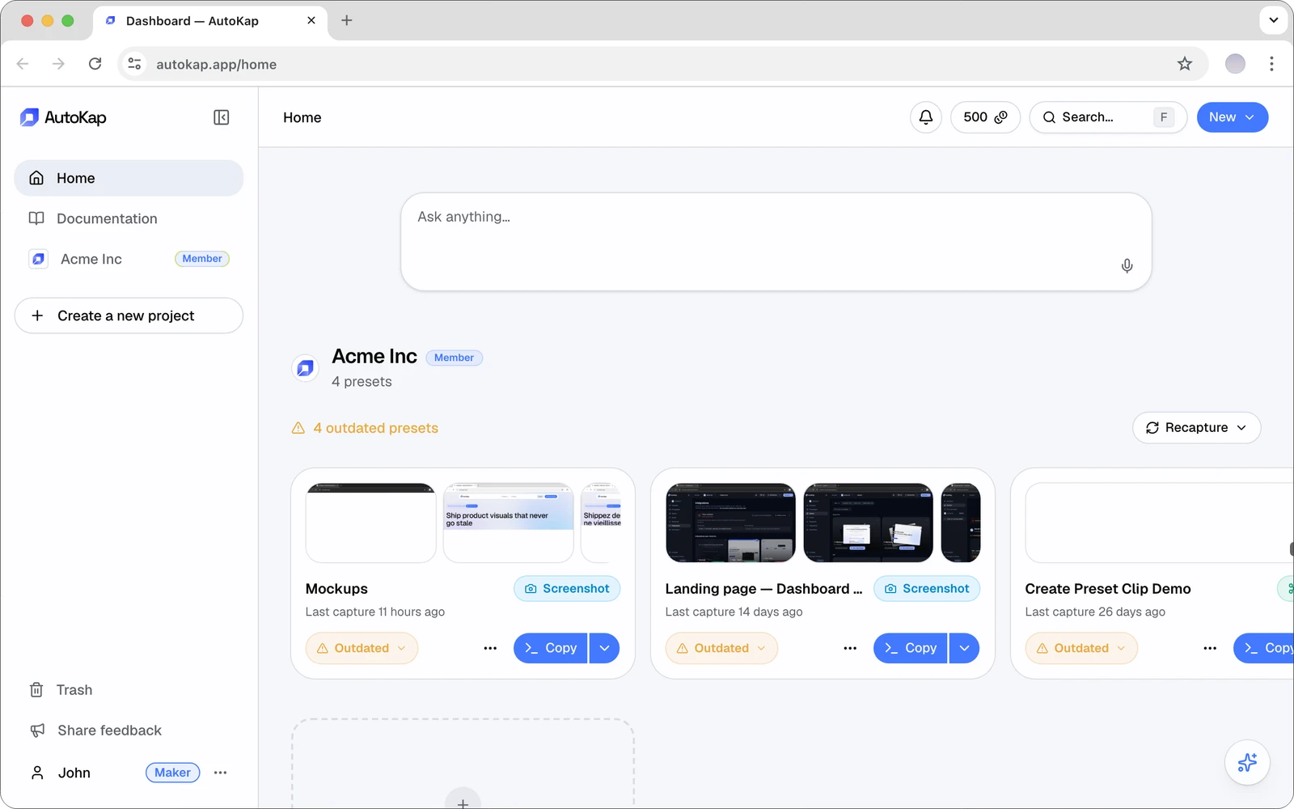Expand Copy options arrow on Landing page card
Image resolution: width=1294 pixels, height=809 pixels.
(964, 648)
